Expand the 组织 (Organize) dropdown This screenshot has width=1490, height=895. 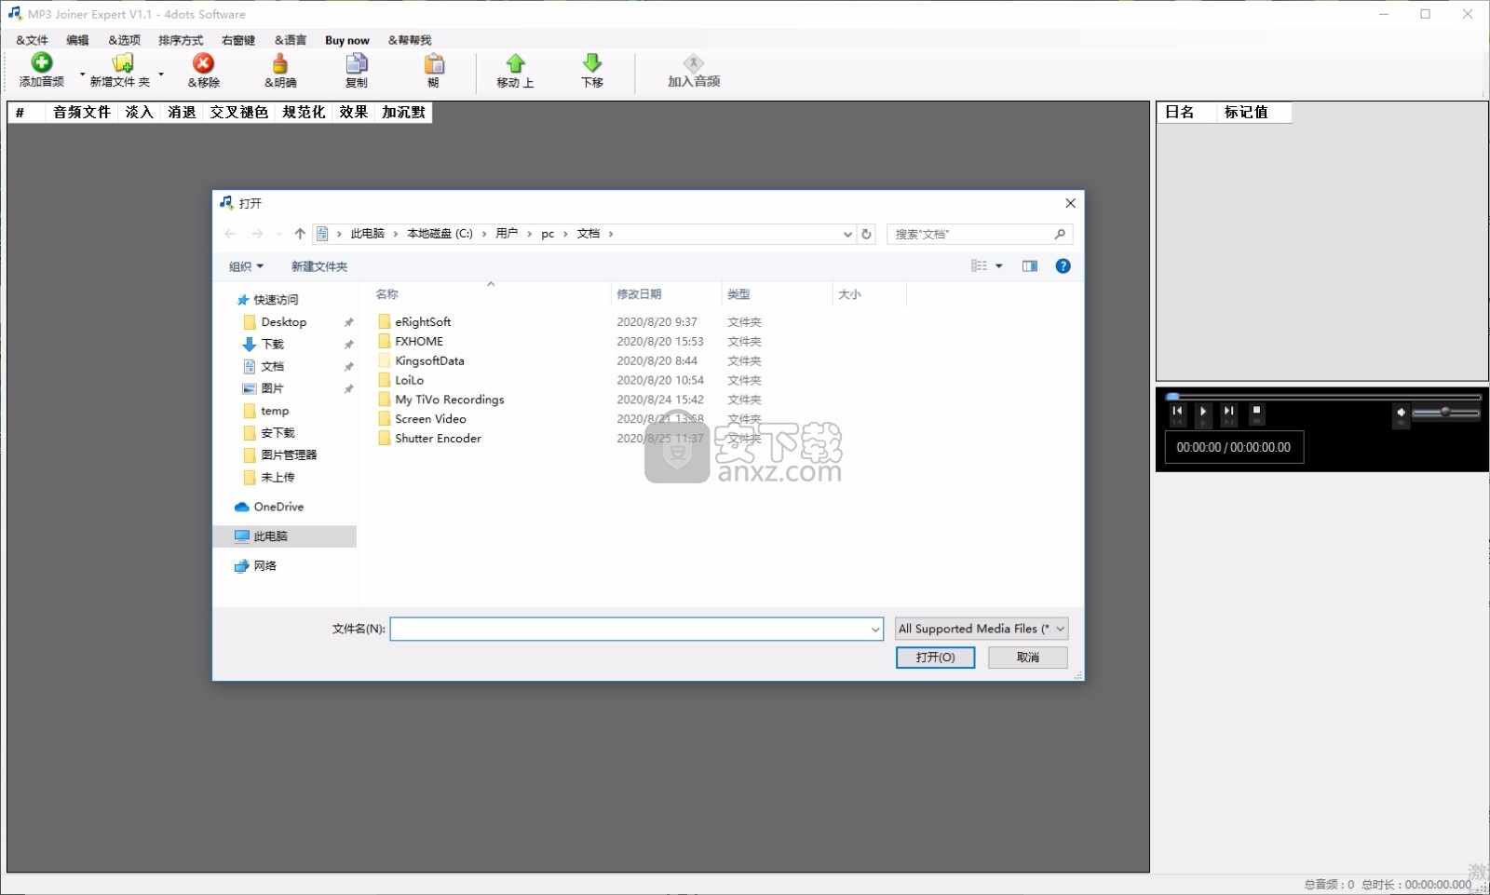coord(247,267)
